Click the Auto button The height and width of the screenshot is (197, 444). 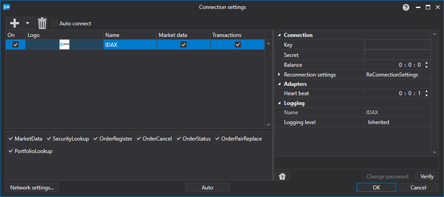pos(207,187)
